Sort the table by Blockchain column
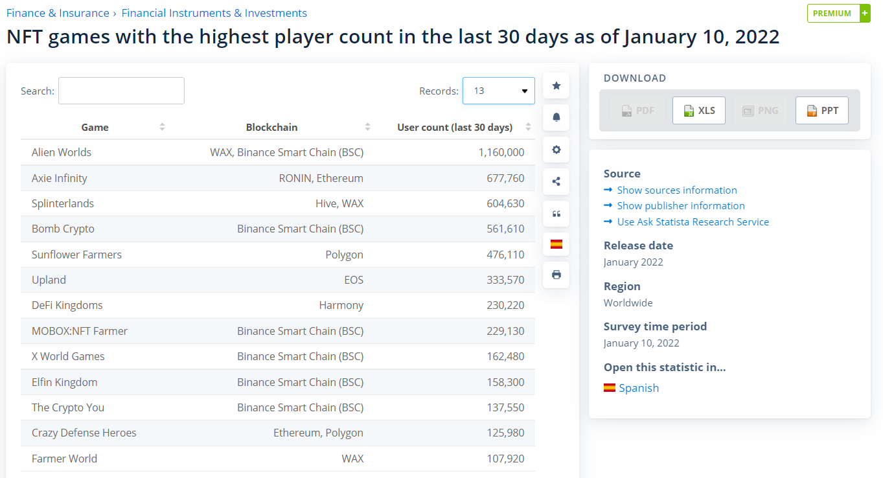The image size is (883, 478). (367, 127)
